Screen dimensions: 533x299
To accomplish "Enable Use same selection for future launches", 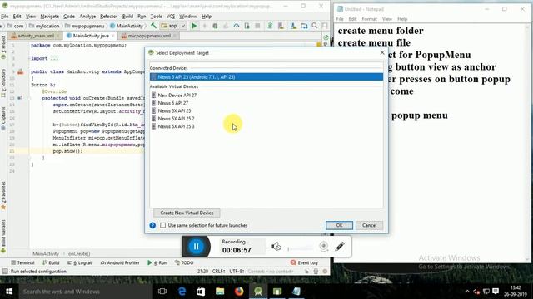I will click(x=163, y=225).
